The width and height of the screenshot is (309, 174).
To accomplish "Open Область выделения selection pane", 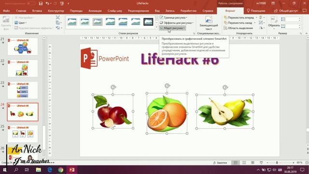I will [x=238, y=28].
